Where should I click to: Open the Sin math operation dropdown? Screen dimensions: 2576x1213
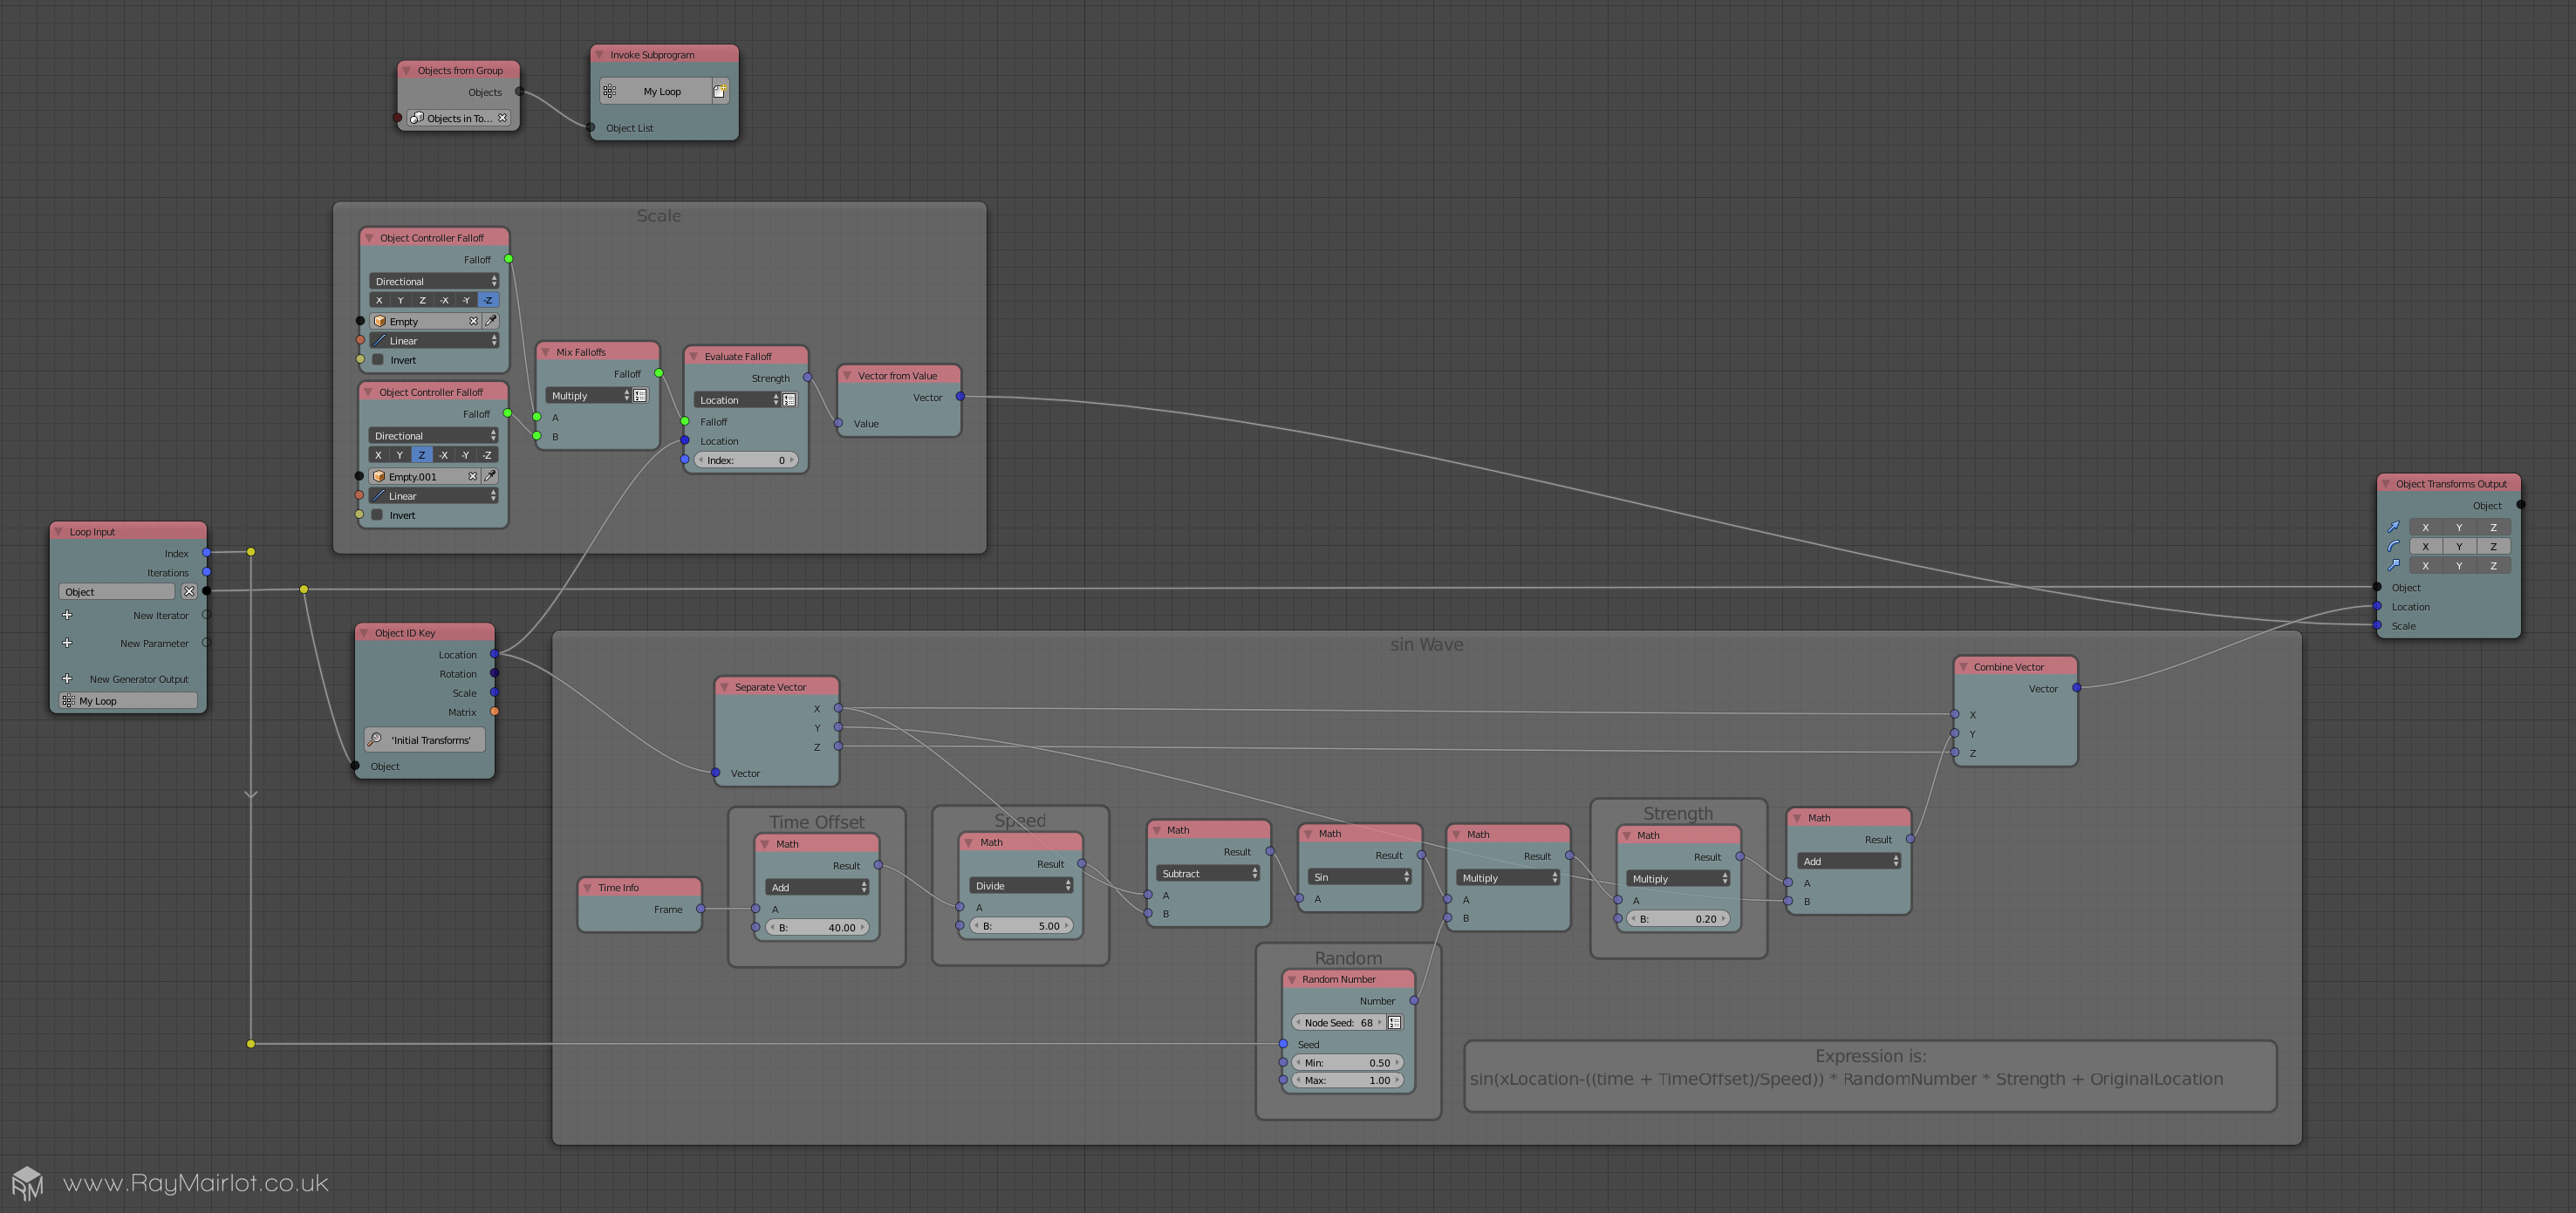pos(1358,877)
